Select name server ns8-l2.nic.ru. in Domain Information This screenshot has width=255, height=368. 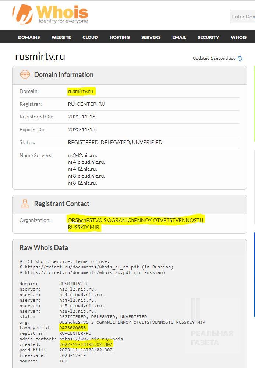click(82, 183)
